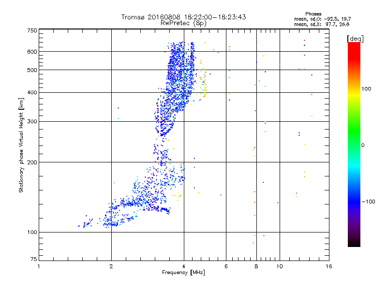Click the '100' colorbar tick label
Image resolution: width=387 pixels, height=290 pixels.
[x=366, y=89]
